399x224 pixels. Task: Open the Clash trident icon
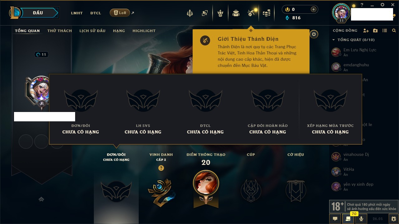pos(190,13)
